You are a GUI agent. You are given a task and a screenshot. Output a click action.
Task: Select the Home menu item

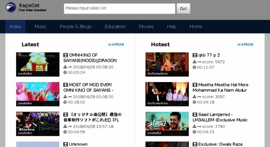pyautogui.click(x=196, y=26)
